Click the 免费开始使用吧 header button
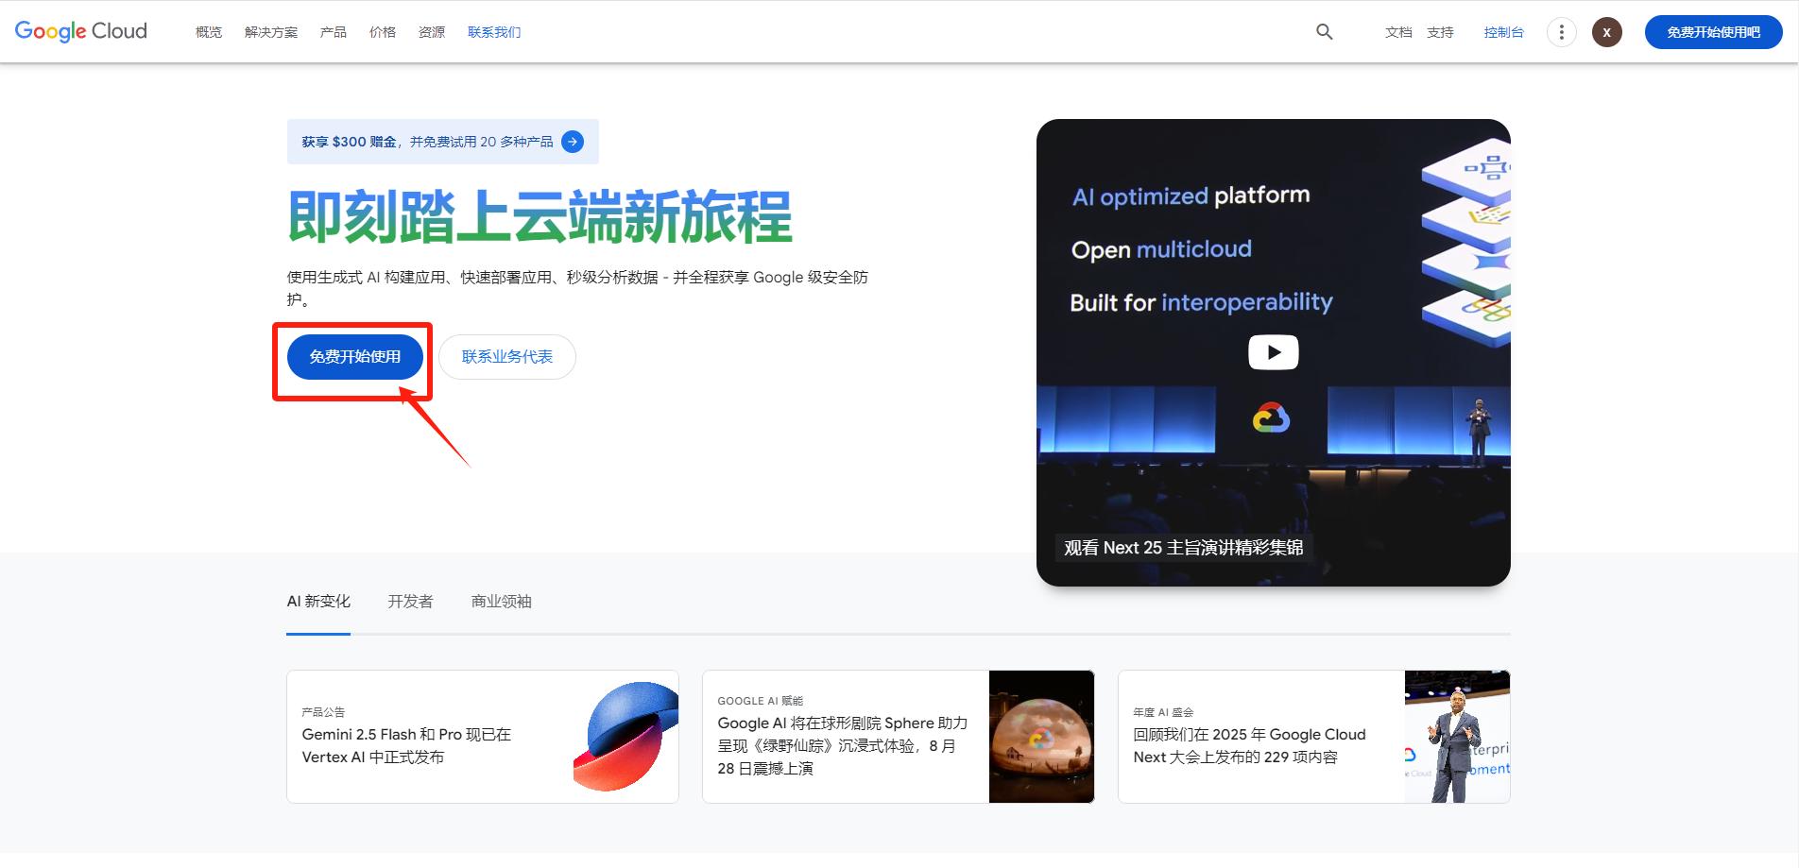Image resolution: width=1799 pixels, height=868 pixels. click(1714, 32)
